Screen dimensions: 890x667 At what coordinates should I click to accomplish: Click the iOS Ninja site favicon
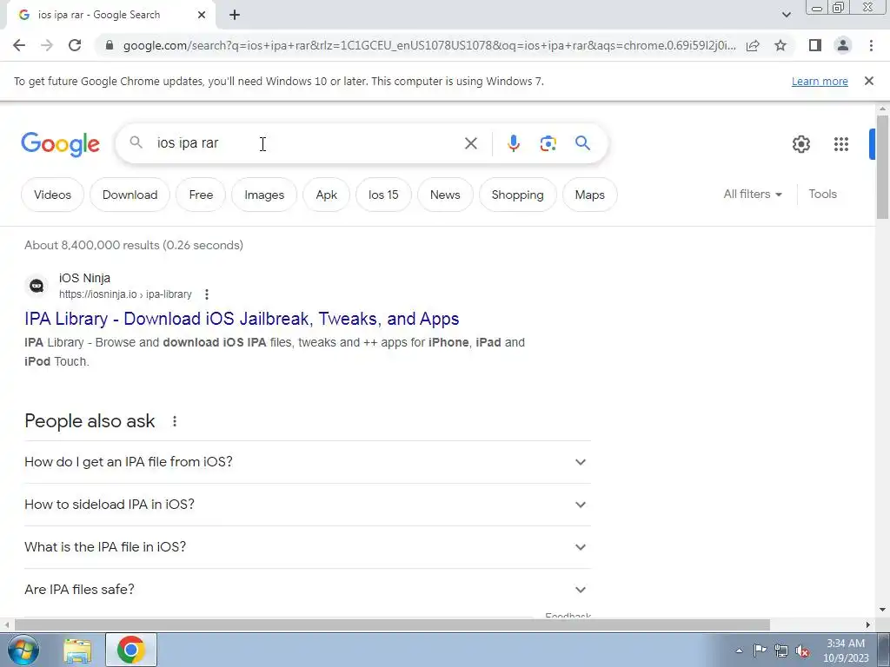click(x=37, y=286)
